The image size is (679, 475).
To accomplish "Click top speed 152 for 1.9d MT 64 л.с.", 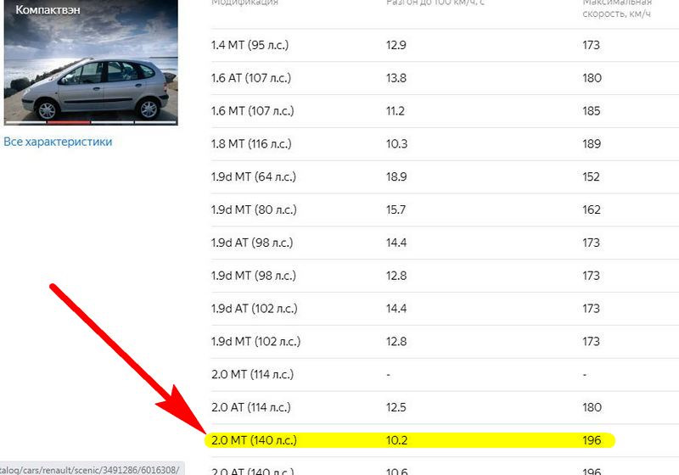I will [591, 176].
